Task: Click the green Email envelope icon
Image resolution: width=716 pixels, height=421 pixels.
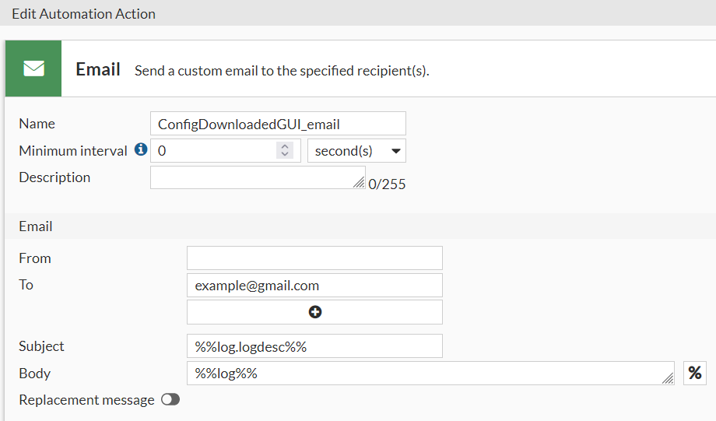Action: tap(33, 68)
